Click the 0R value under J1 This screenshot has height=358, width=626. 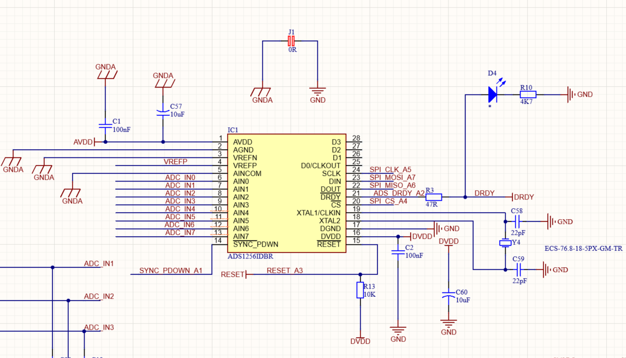pyautogui.click(x=292, y=50)
